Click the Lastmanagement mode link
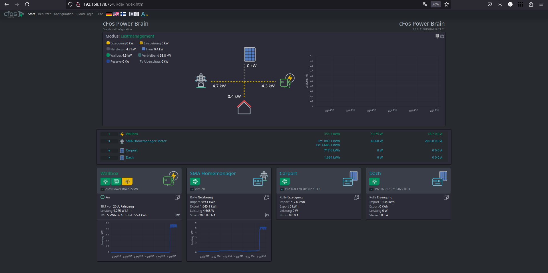548x273 pixels. tap(137, 36)
